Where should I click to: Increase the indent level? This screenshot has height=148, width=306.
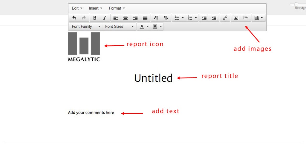214,18
